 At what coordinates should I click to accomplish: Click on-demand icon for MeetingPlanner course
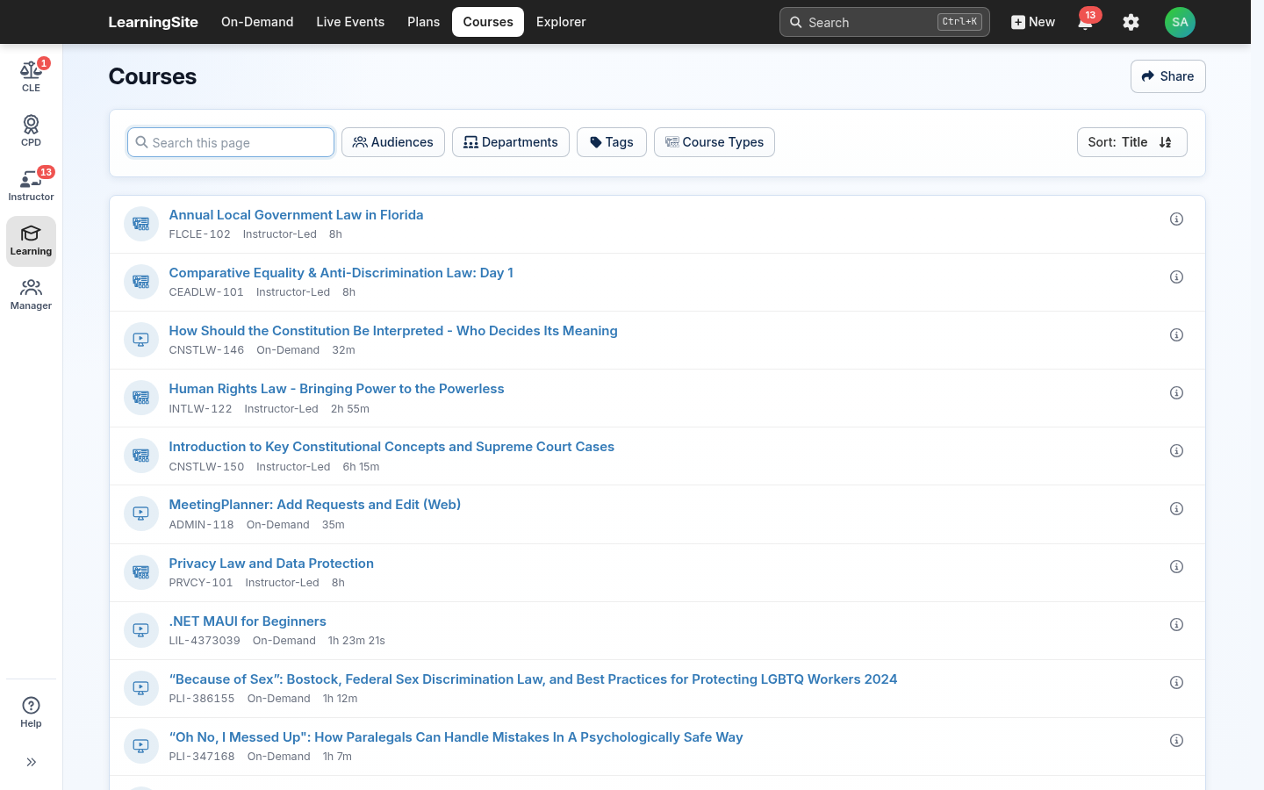coord(140,513)
